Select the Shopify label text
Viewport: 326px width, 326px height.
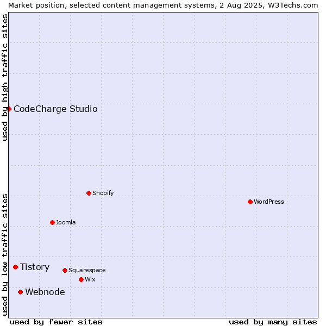[x=103, y=193]
